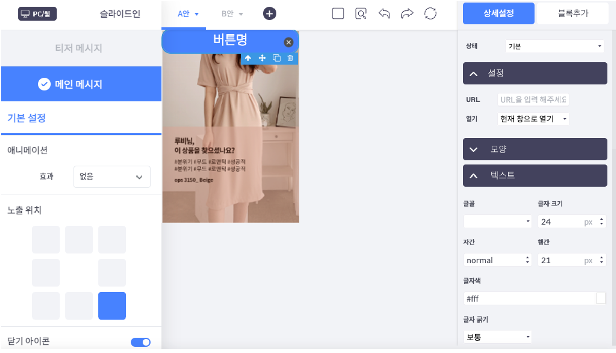This screenshot has width=616, height=353.
Task: Click the move arrows icon on block
Action: click(x=262, y=58)
